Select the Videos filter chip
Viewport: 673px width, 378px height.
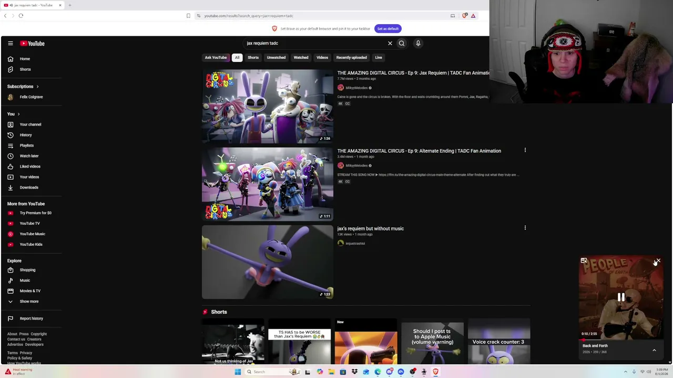point(322,58)
